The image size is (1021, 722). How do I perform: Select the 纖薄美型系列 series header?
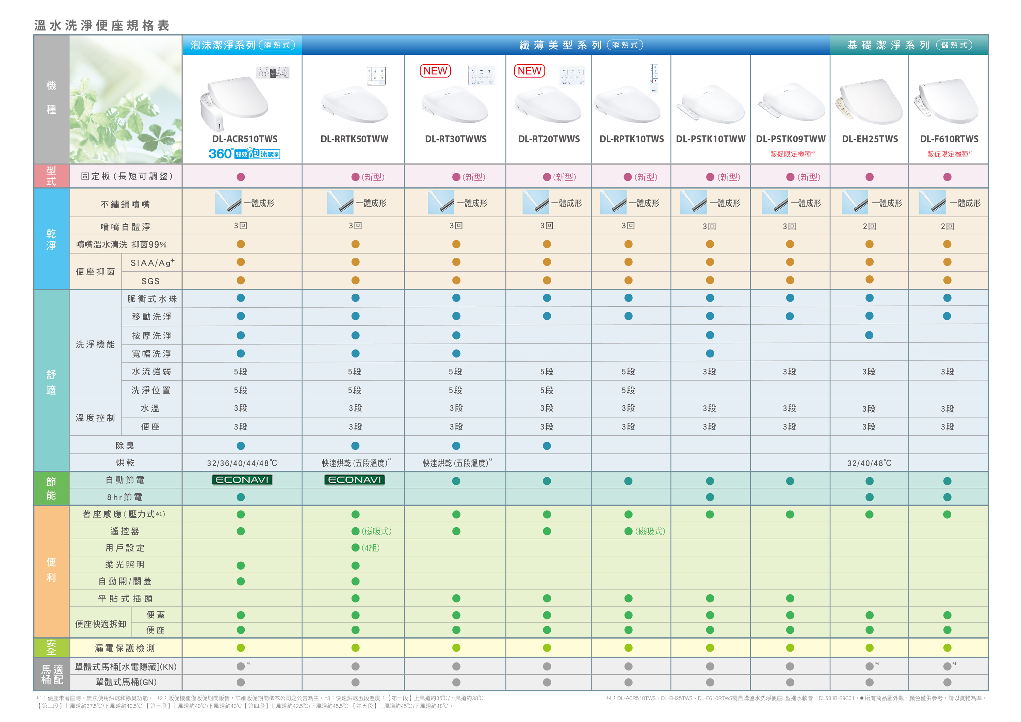coord(566,45)
